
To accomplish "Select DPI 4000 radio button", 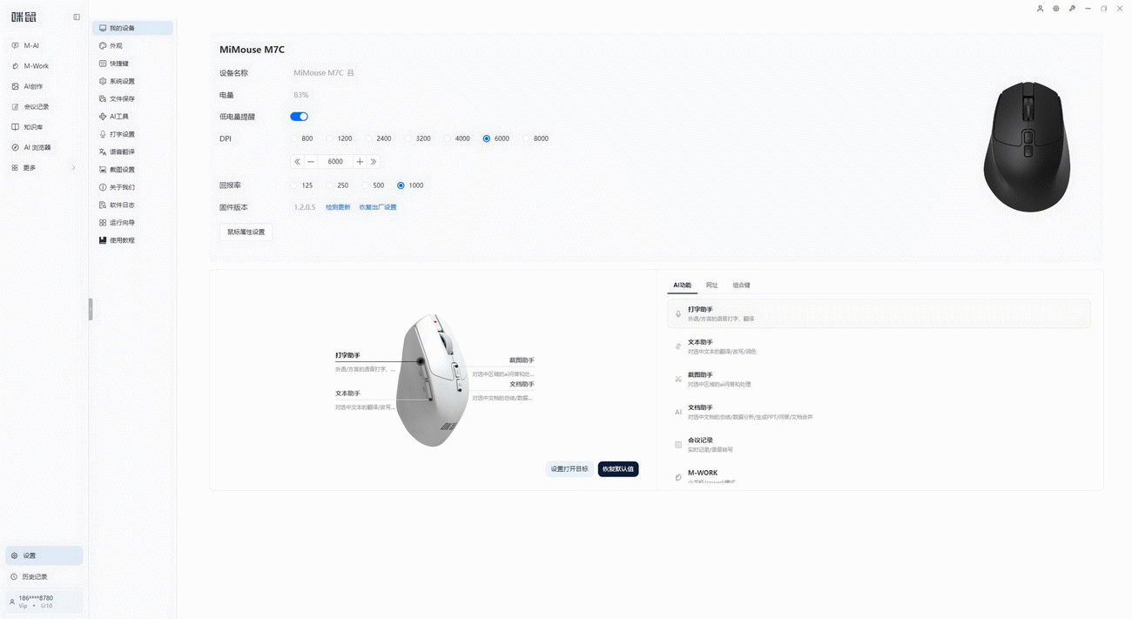I will pyautogui.click(x=448, y=138).
